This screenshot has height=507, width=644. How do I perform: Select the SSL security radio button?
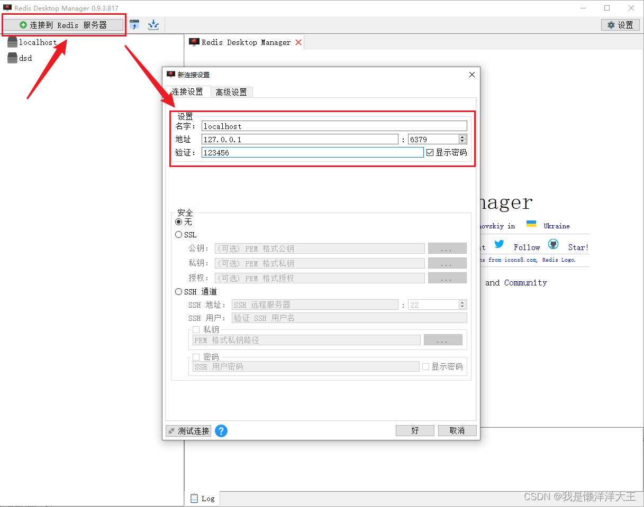pyautogui.click(x=178, y=234)
